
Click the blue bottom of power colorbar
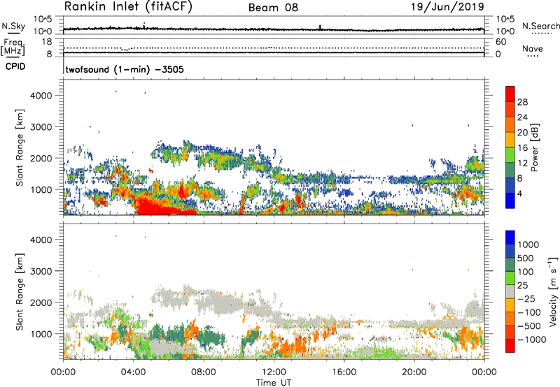coord(510,200)
